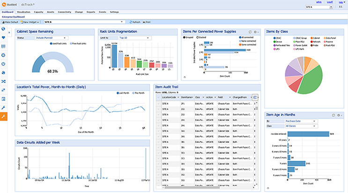Select Grouped chart mode
348x193 pixels.
(x=188, y=37)
